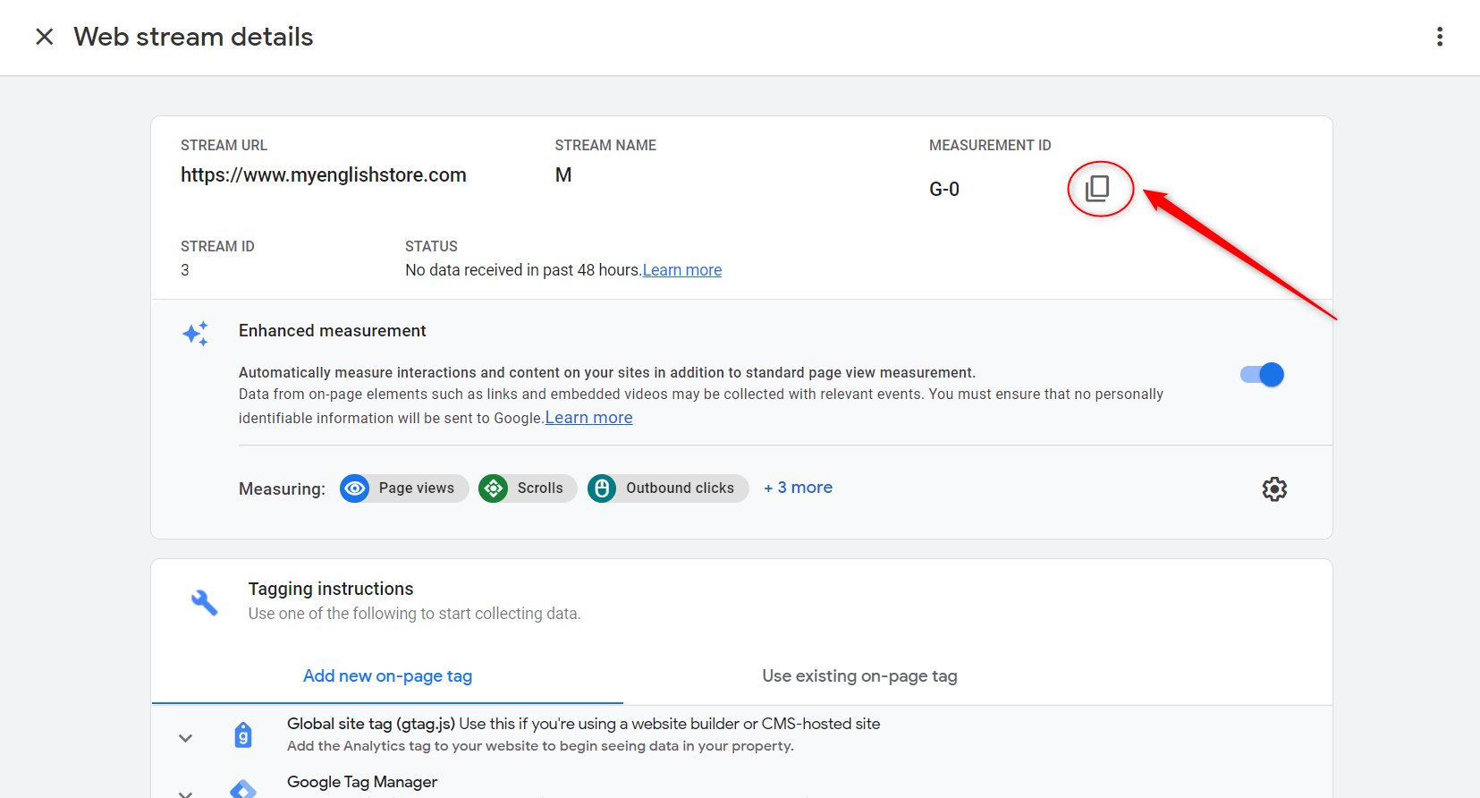The image size is (1480, 798).
Task: Click the gtag.js tag icon
Action: click(243, 735)
